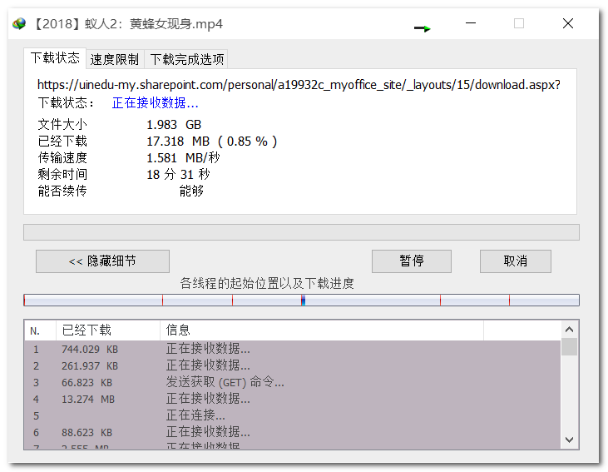The height and width of the screenshot is (472, 608).
Task: Pause the download with 暂停 button
Action: (x=412, y=261)
